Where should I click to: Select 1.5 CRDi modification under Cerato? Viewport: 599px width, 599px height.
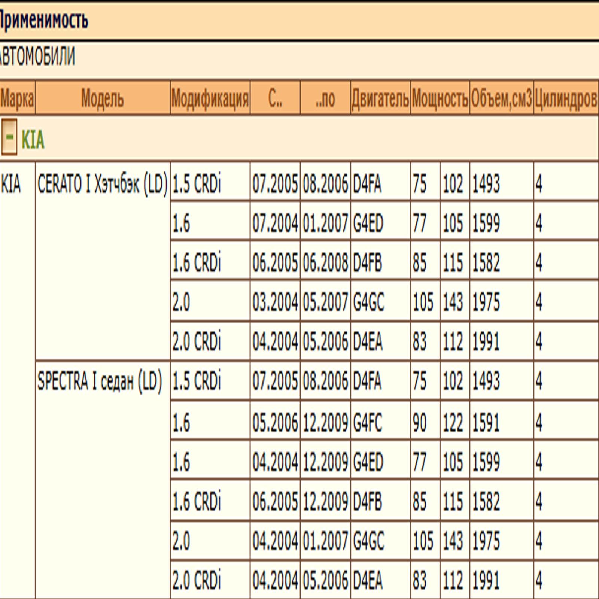[197, 184]
